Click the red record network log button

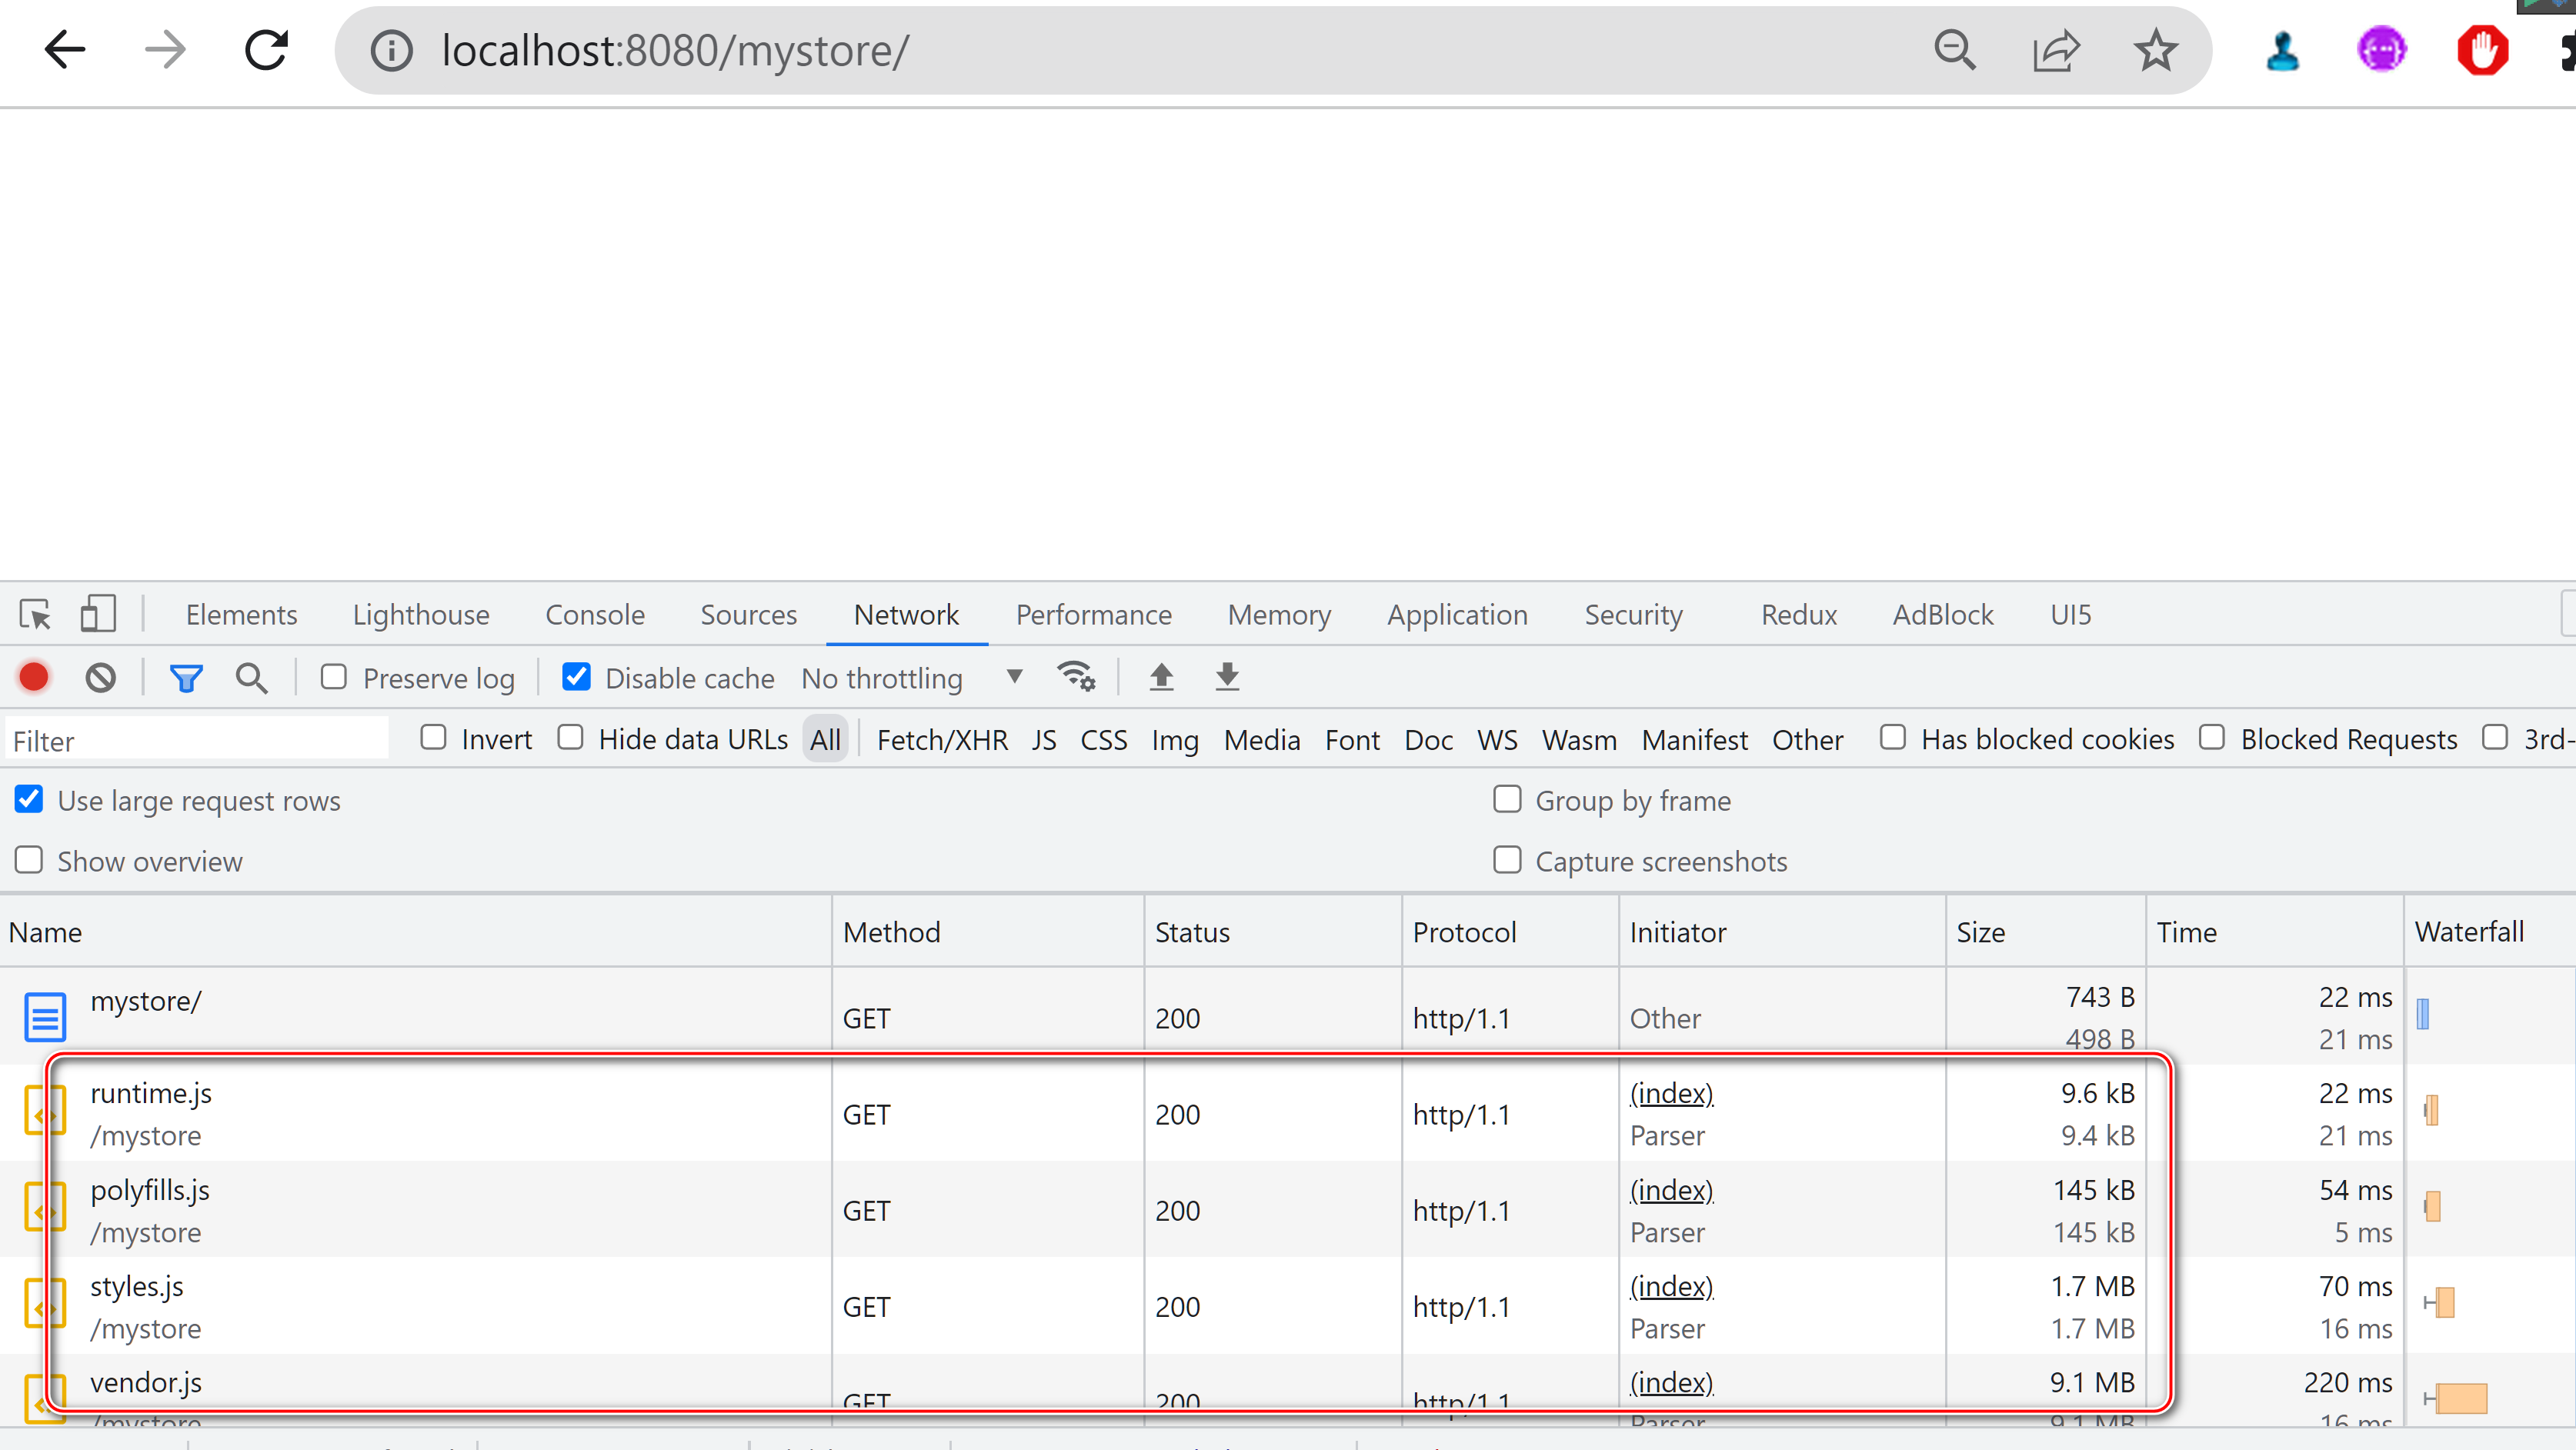[34, 678]
